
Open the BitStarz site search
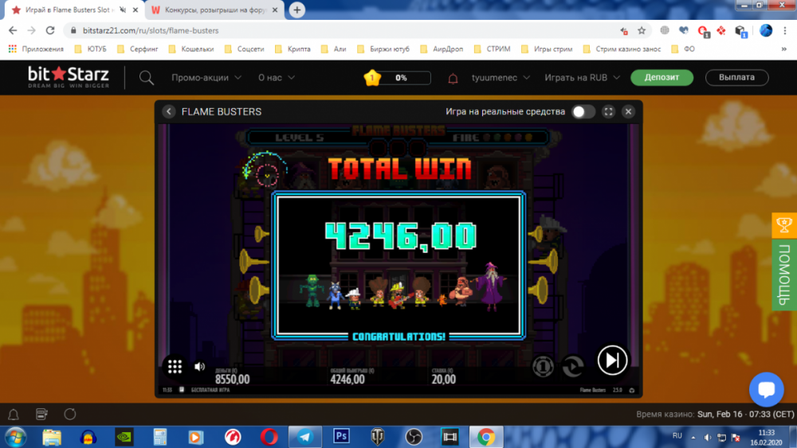tap(147, 78)
